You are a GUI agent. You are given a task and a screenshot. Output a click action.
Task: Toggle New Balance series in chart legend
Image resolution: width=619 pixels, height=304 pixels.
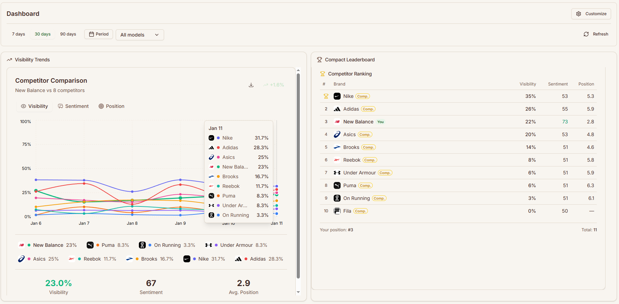point(47,245)
